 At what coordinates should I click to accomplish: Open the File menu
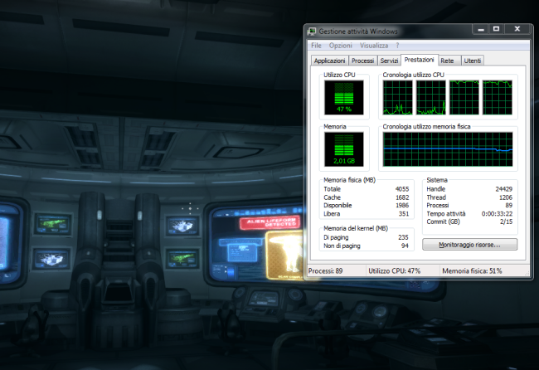(317, 46)
